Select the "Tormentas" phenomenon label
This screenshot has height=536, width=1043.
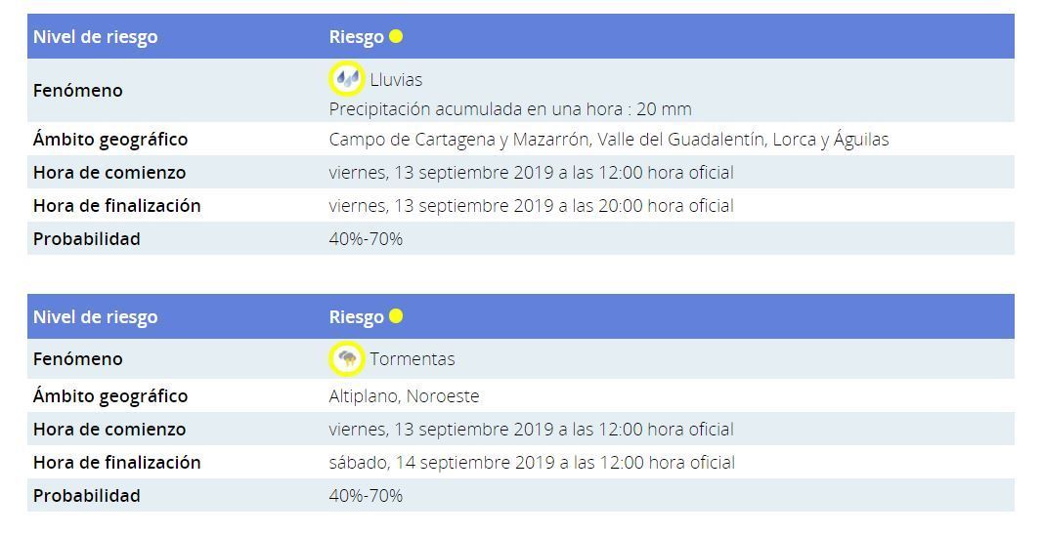(412, 359)
